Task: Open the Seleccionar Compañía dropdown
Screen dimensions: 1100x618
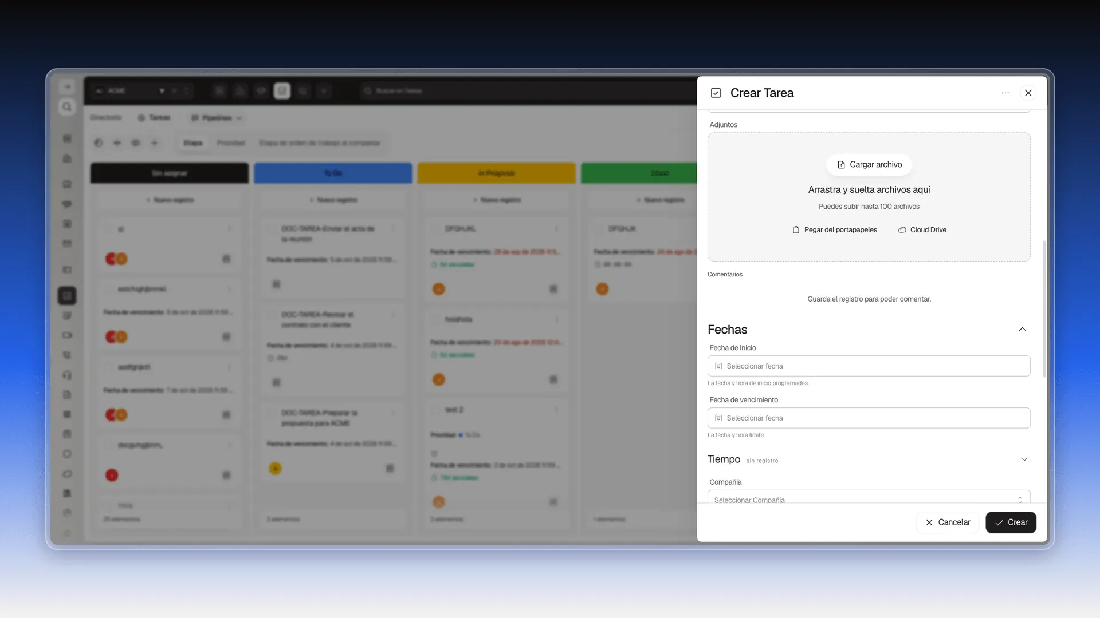Action: pos(869,497)
